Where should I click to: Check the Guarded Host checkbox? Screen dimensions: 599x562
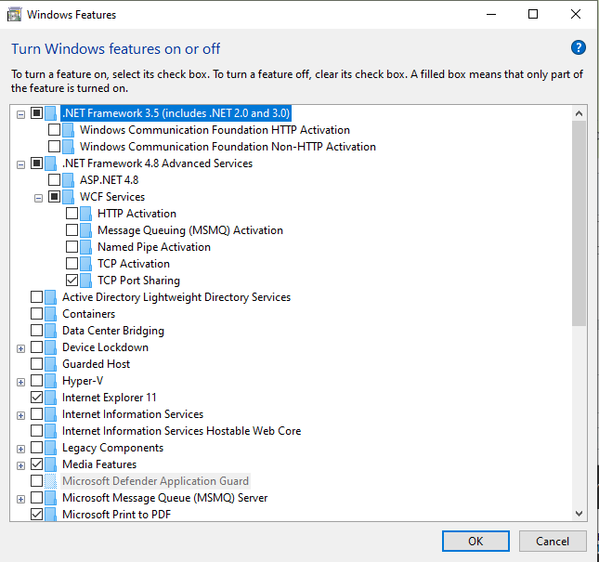click(x=36, y=364)
